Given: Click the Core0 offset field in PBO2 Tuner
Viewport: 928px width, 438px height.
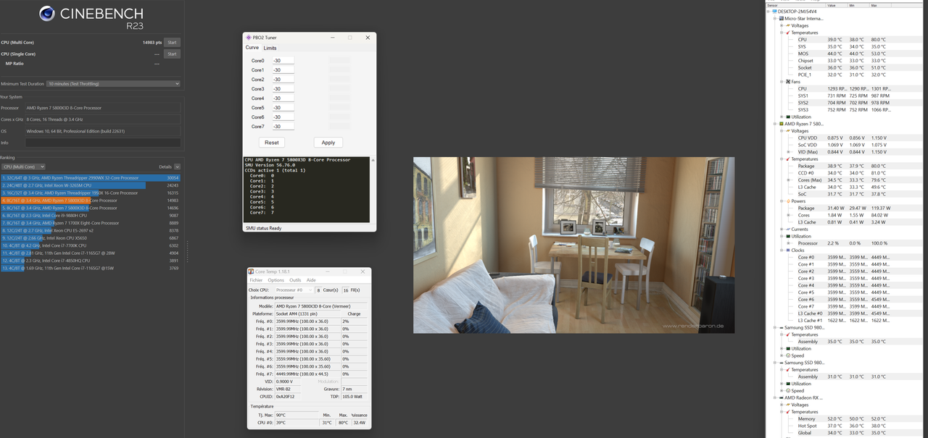Looking at the screenshot, I should [283, 61].
